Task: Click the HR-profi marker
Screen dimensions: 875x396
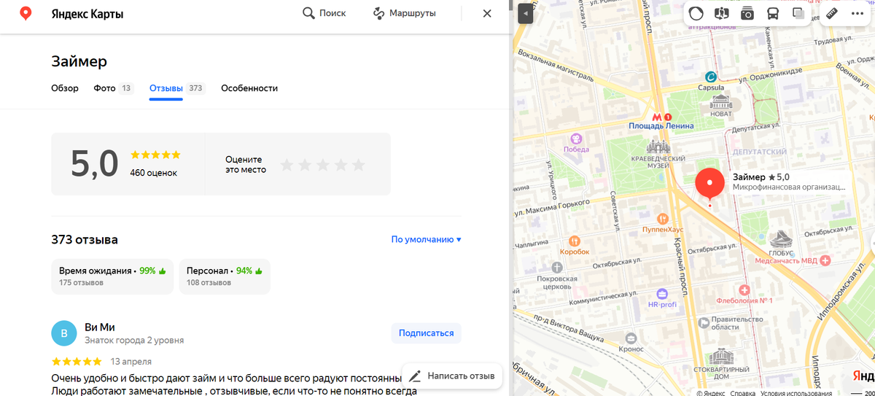Action: pyautogui.click(x=662, y=293)
